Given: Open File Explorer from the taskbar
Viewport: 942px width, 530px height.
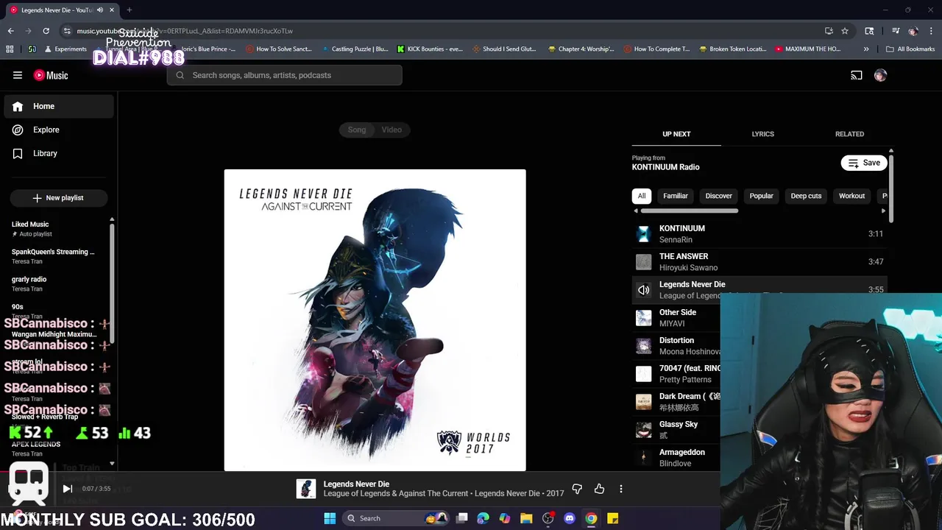Looking at the screenshot, I should [x=526, y=518].
